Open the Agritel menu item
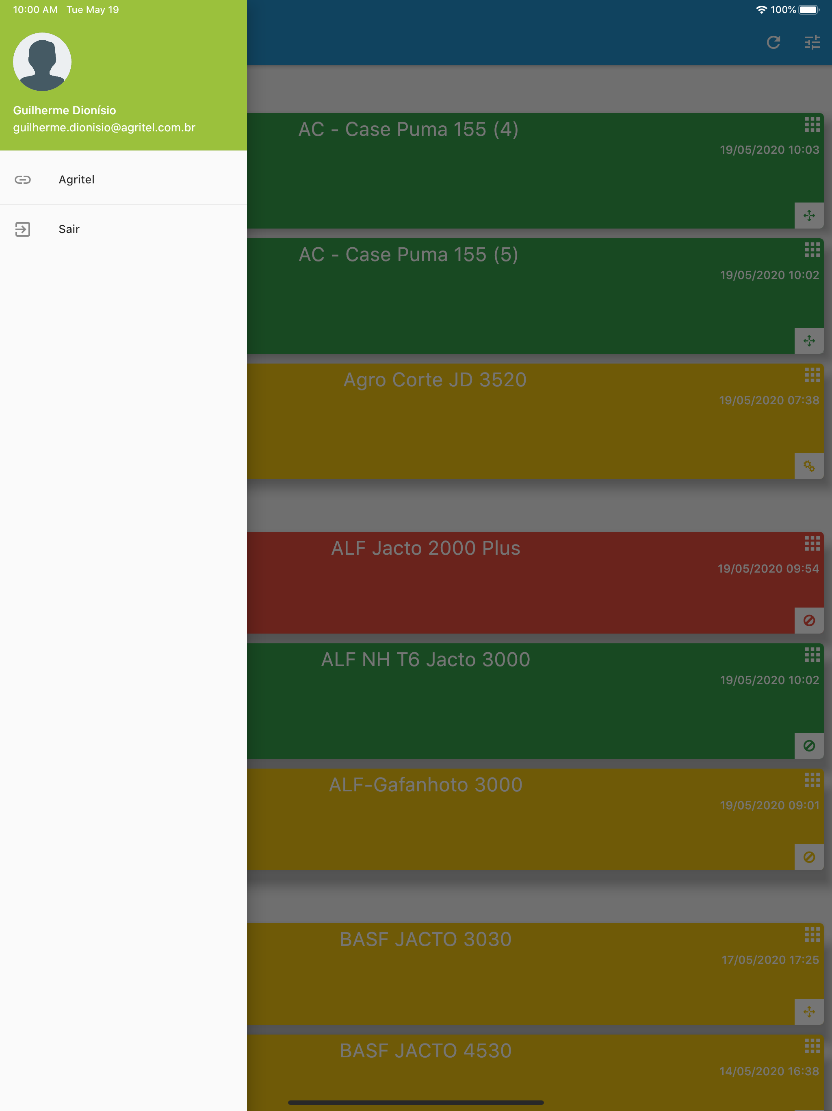Viewport: 832px width, 1111px height. pos(123,180)
